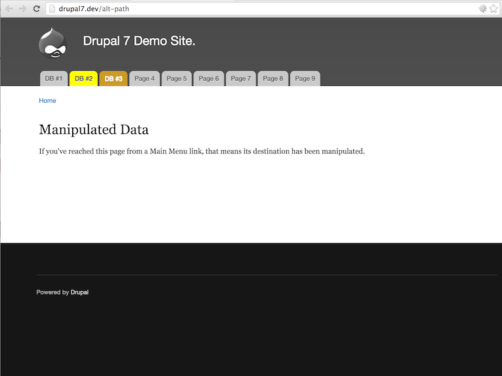Switch to the Page 6 tab
The width and height of the screenshot is (502, 376).
click(x=208, y=78)
